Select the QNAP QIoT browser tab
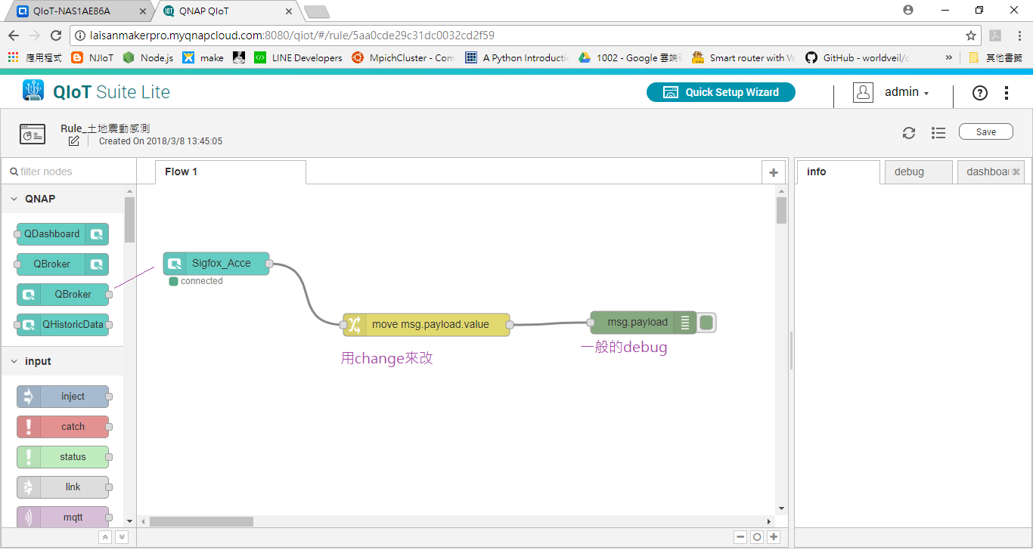 227,11
